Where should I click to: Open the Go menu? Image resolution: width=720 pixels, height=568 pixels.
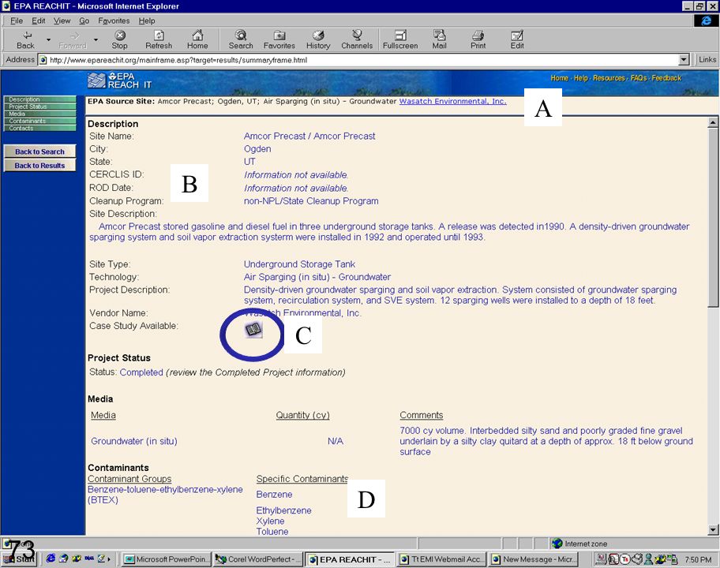pos(84,21)
